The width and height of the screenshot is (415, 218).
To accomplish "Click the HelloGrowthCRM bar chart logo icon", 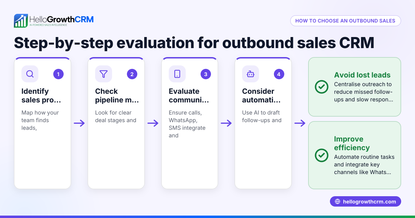I will (x=21, y=21).
